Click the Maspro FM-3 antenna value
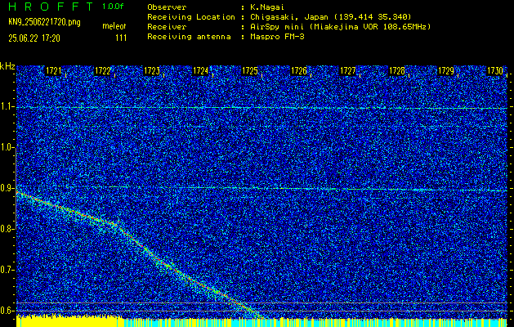Screen dimensions: 514x327 coord(277,37)
